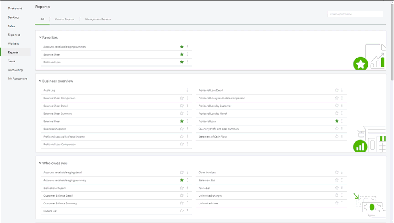Click the Enter report name search field
Viewport: 394px width, 223px height.
tap(355, 14)
